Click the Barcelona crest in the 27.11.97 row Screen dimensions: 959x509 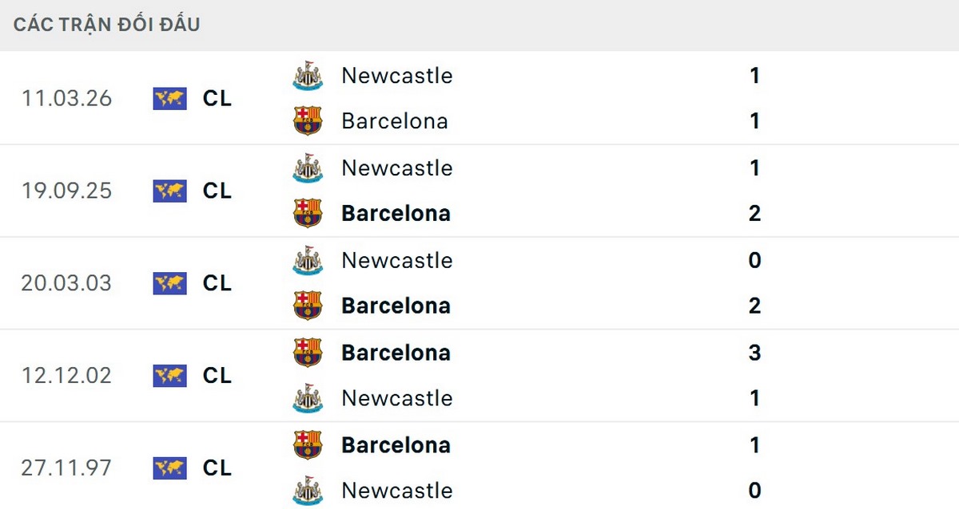308,444
